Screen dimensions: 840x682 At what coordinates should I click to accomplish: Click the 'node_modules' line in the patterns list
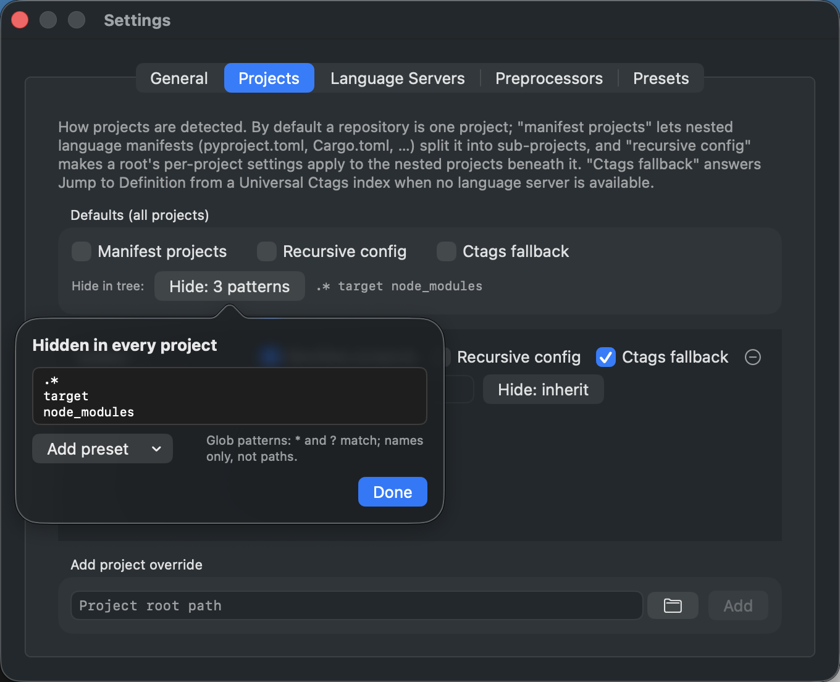click(x=89, y=412)
